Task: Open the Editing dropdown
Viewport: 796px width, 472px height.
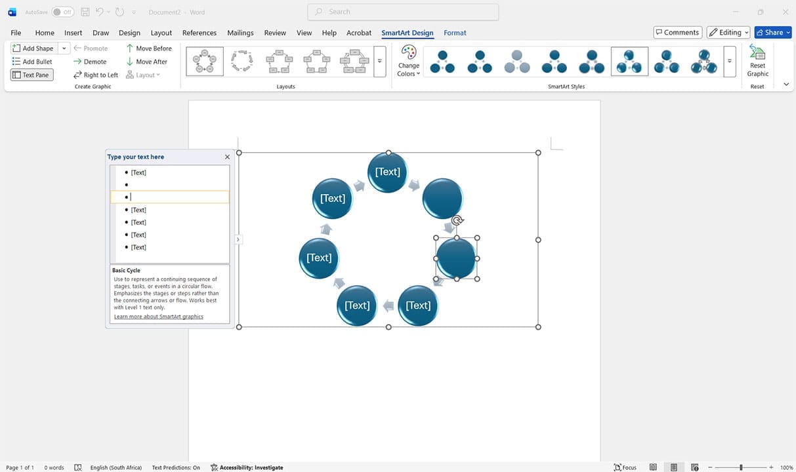Action: click(745, 31)
